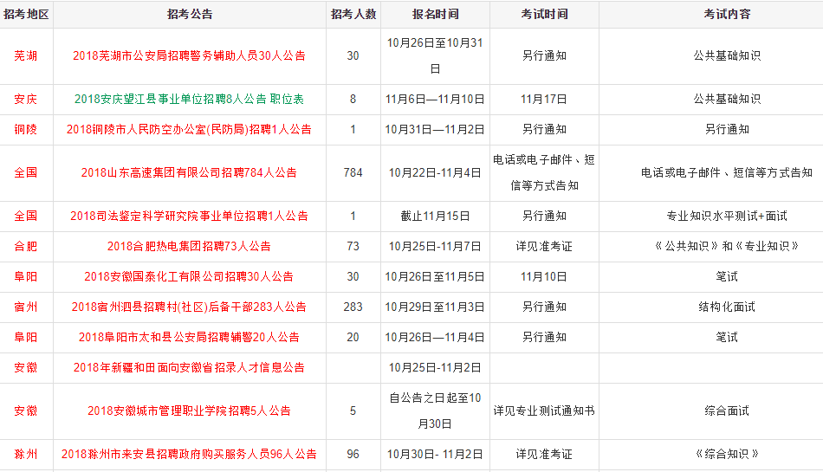This screenshot has height=472, width=823.
Task: Click the 10月25日-11月2日 registration cell
Action: click(435, 367)
